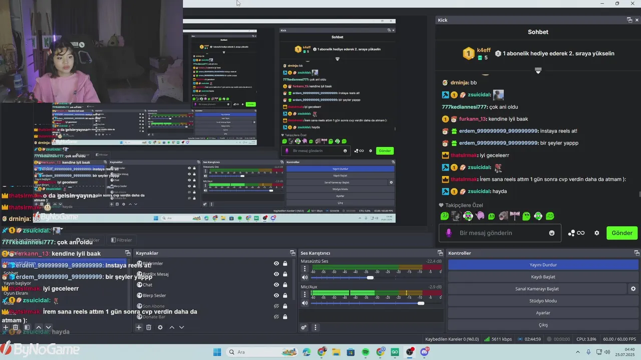Screen dimensions: 641x360
Task: Open source properties with the gear icon in Kaynaklar
Action: point(160,327)
